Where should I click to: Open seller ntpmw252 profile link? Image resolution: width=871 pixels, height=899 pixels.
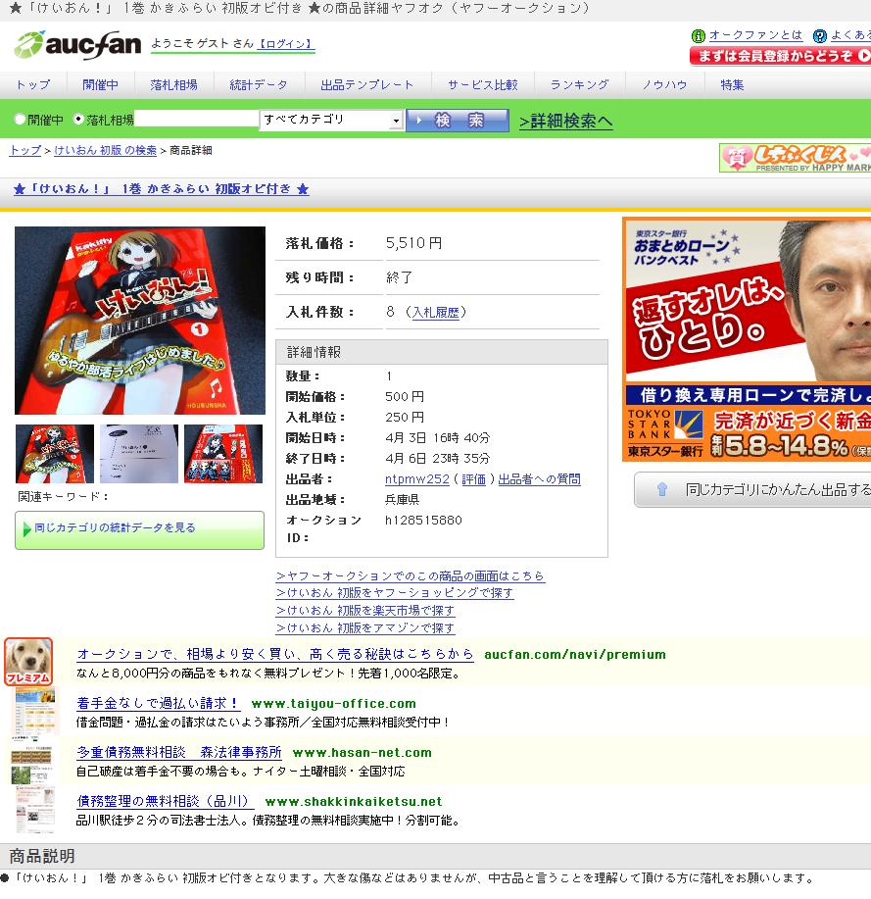(417, 479)
